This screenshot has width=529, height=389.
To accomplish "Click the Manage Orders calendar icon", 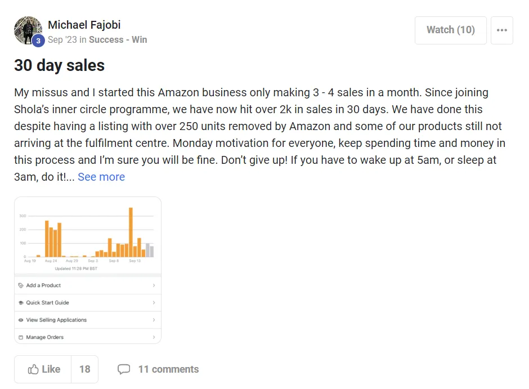I will pyautogui.click(x=21, y=337).
